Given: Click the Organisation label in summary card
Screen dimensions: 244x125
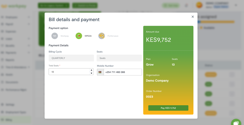Looking at the screenshot, I should 153,75.
